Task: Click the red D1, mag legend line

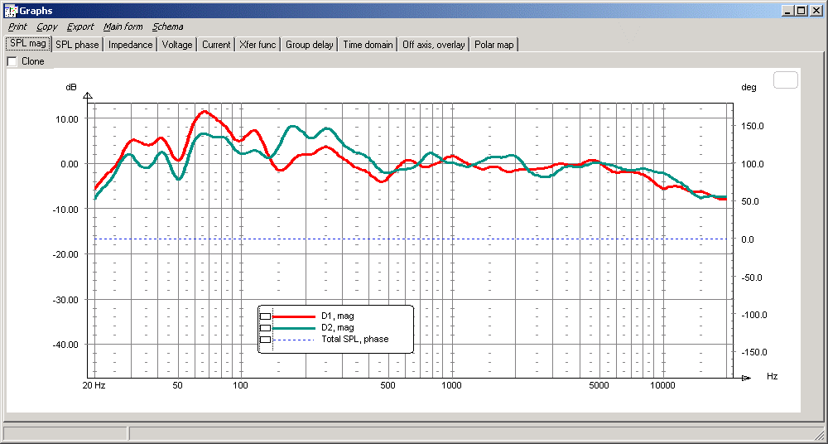Action: [294, 316]
